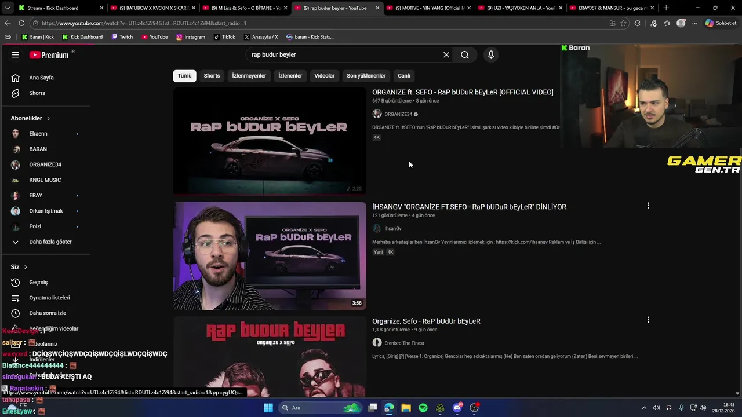Click the YouTube Premium logo
The height and width of the screenshot is (417, 742).
coord(49,55)
